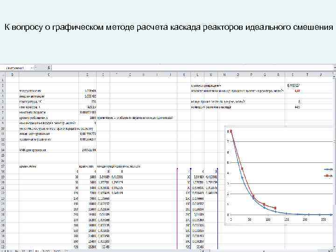Click the slide title about cascade reactors
Screen dimensions: 336x252
[168, 27]
